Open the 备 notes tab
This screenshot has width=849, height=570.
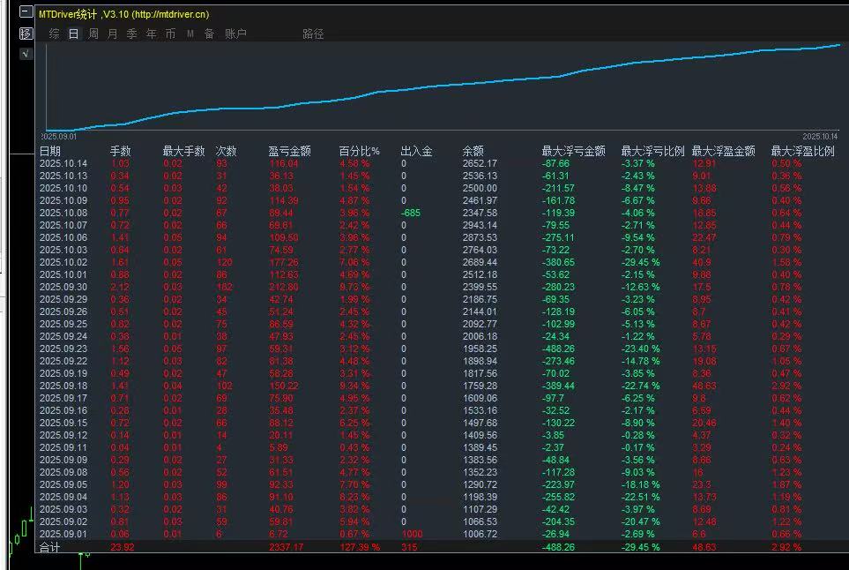pyautogui.click(x=210, y=34)
